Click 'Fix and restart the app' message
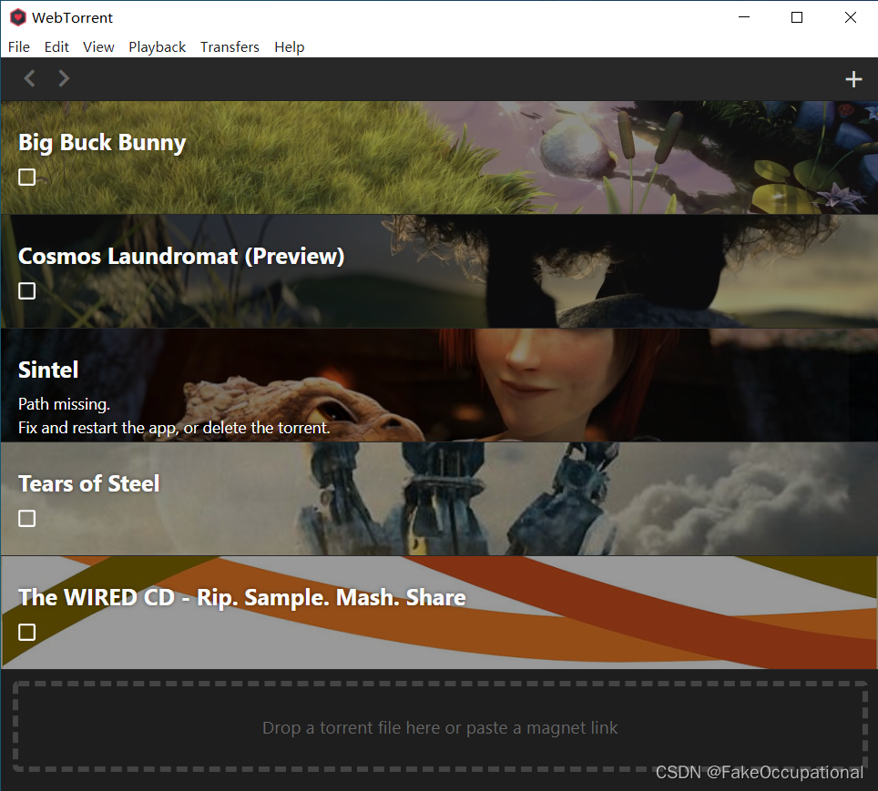The height and width of the screenshot is (791, 878). (174, 428)
